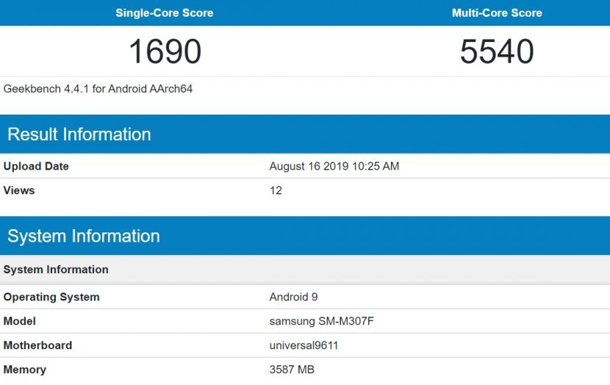Click the Memory row label

coord(25,370)
